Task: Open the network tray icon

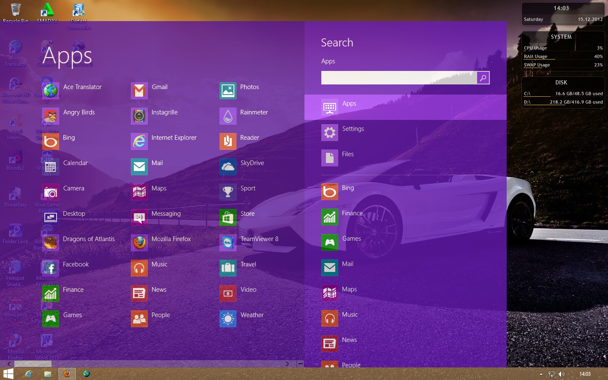Action: click(x=551, y=374)
